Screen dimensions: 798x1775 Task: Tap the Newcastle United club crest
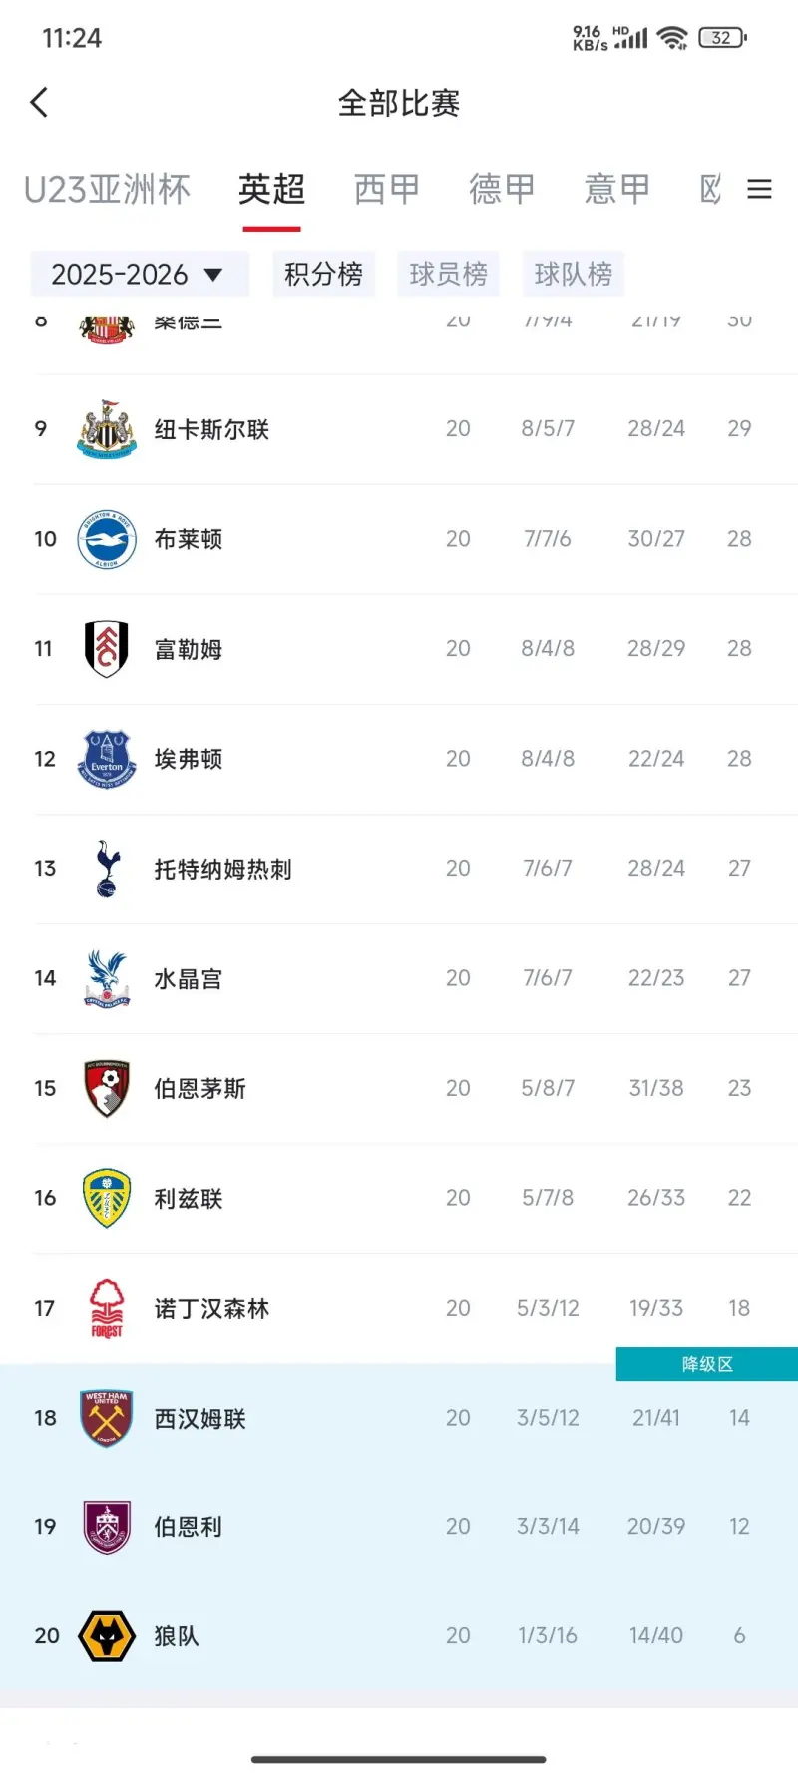point(107,429)
